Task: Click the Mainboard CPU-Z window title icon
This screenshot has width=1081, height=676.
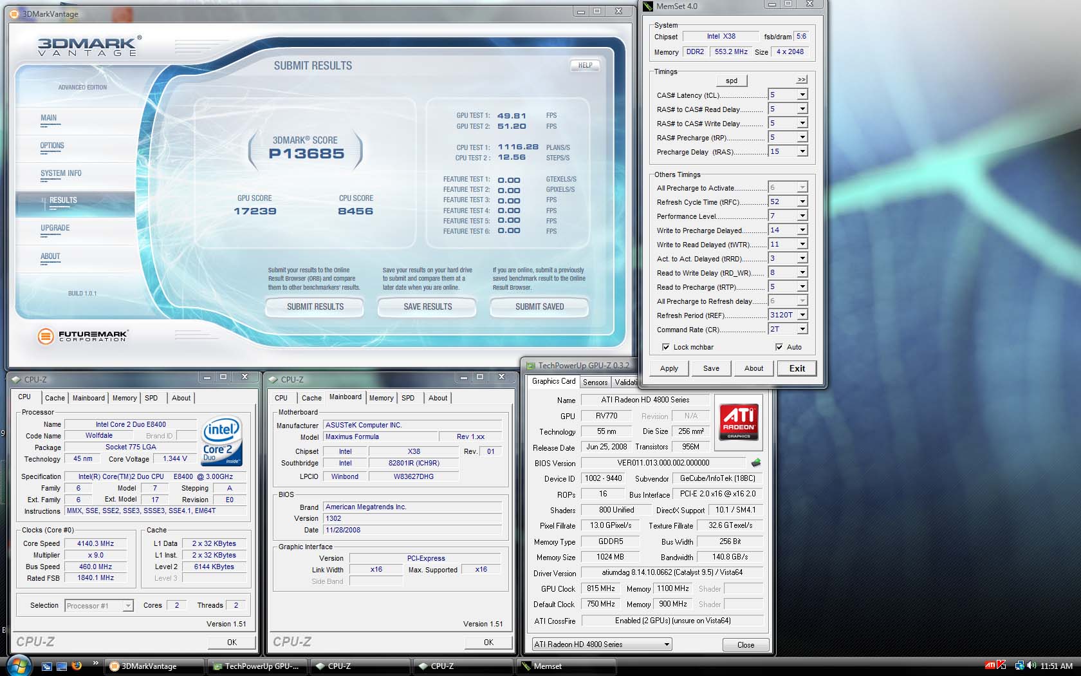Action: point(273,379)
